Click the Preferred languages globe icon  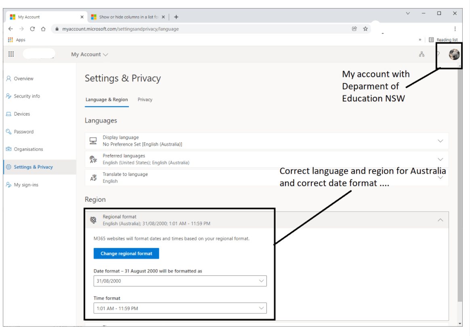(93, 159)
